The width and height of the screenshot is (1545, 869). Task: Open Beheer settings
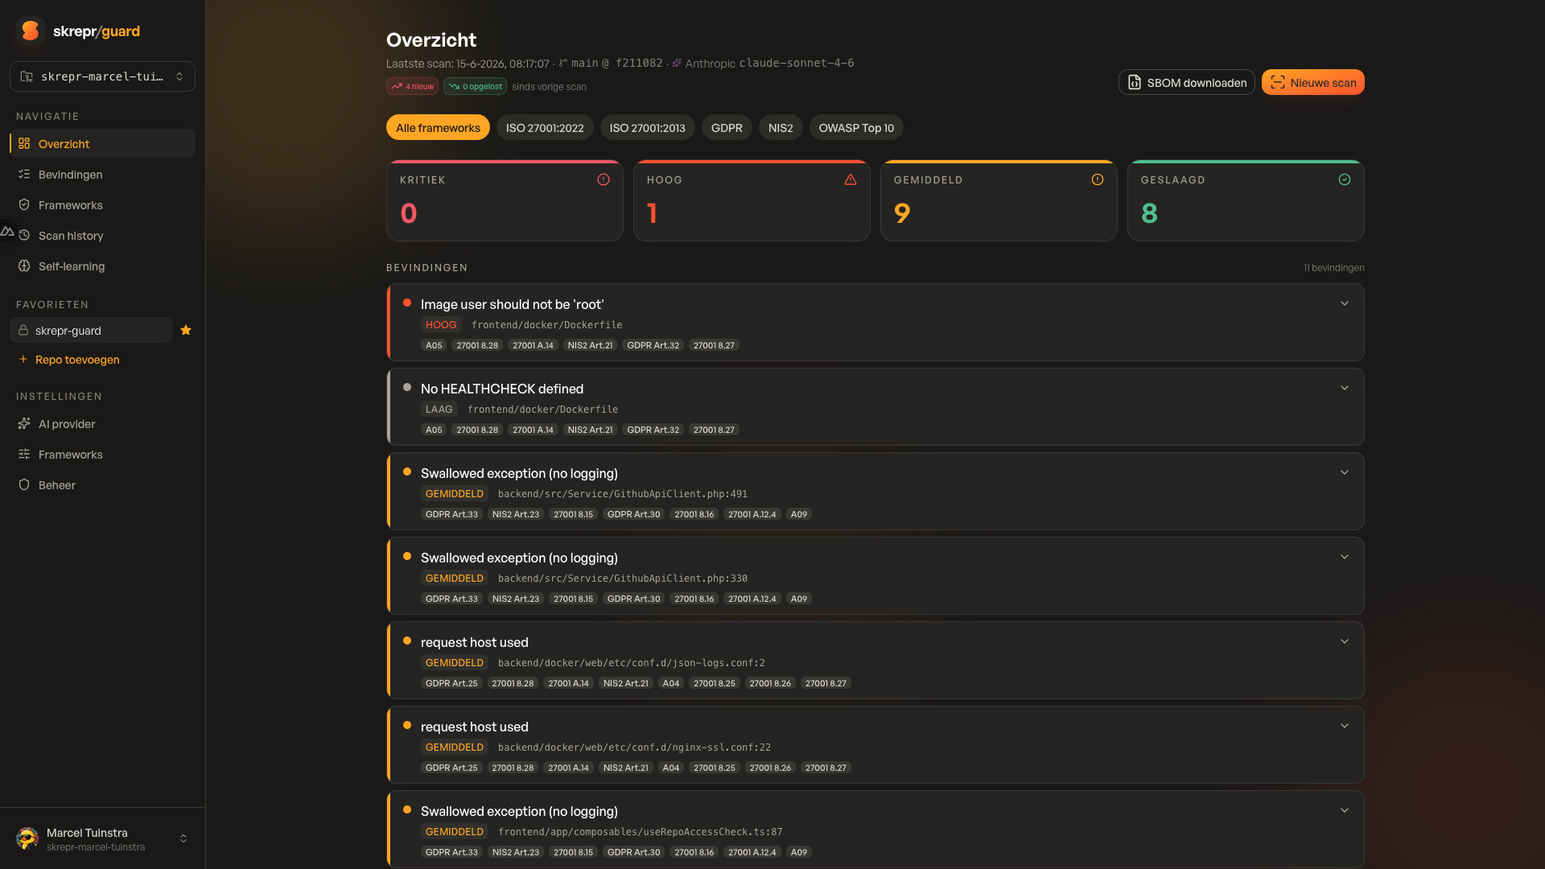(102, 484)
